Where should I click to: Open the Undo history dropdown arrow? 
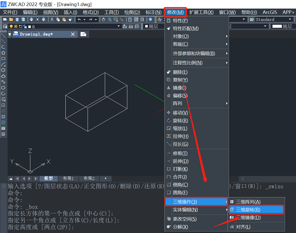tap(84, 19)
